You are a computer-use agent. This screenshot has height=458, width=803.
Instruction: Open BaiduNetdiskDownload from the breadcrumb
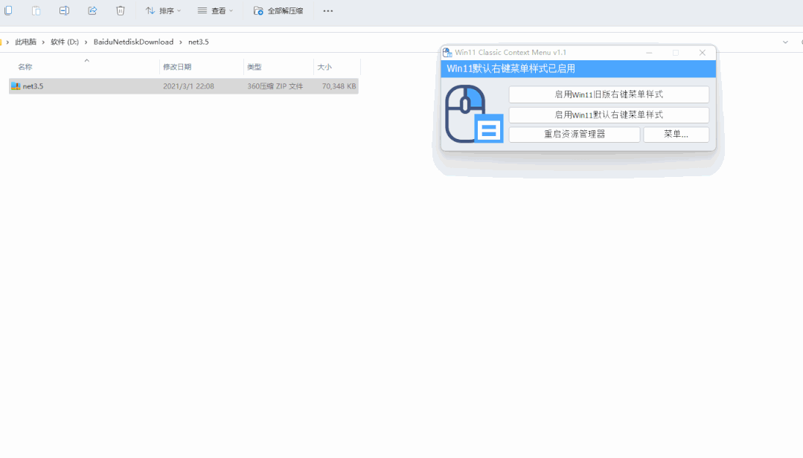[134, 42]
